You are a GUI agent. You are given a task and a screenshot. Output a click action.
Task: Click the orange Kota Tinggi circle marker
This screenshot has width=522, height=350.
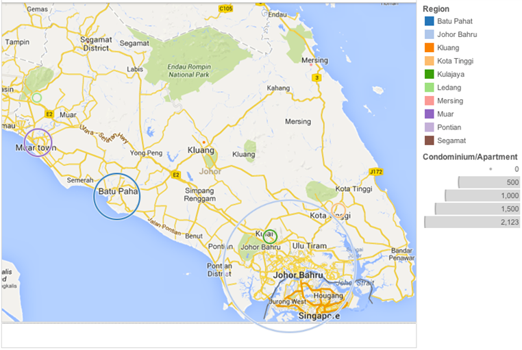pos(338,210)
